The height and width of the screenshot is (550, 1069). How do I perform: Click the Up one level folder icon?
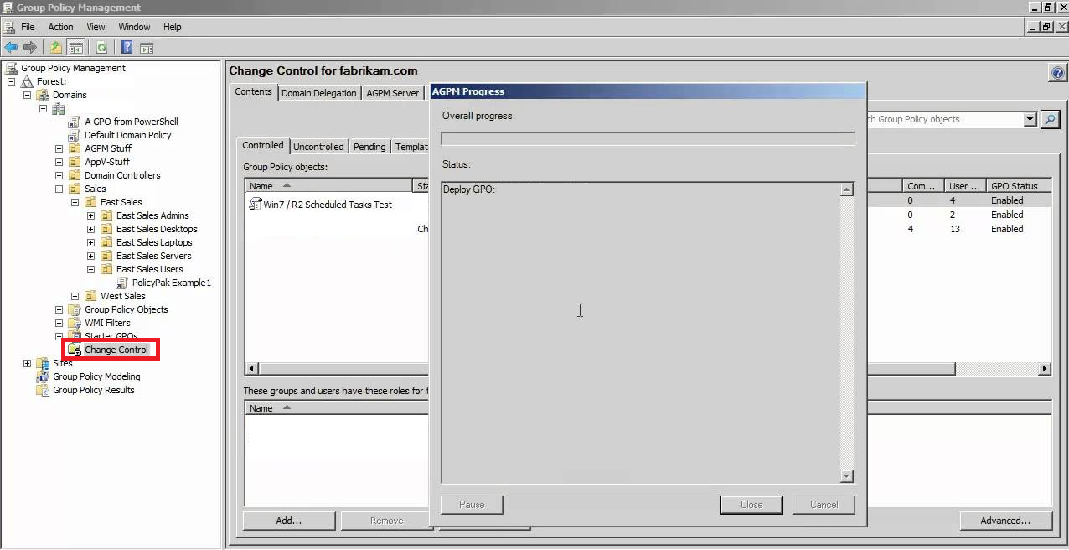click(56, 48)
